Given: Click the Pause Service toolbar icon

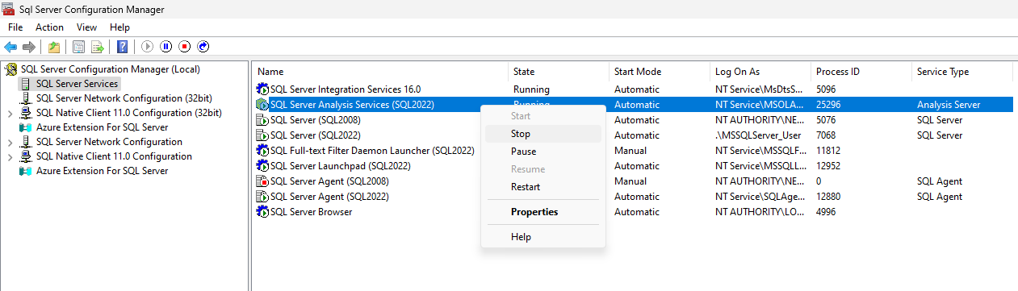Looking at the screenshot, I should tap(165, 47).
